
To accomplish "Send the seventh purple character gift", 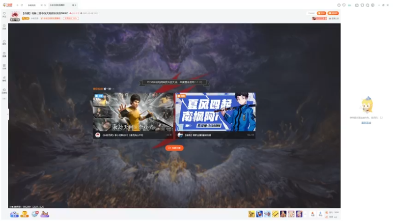I will tap(299, 214).
